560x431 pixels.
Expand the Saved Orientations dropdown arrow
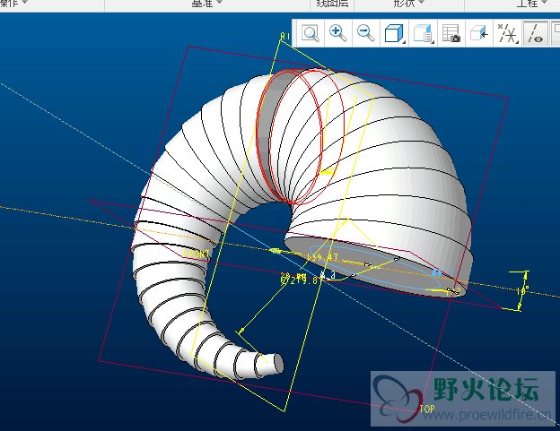pos(433,42)
